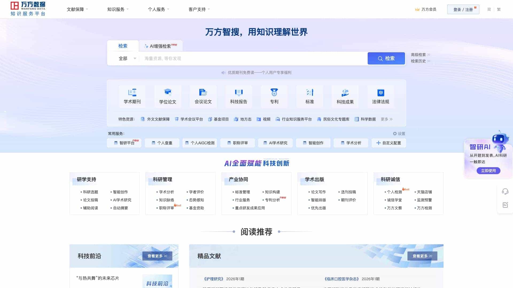Open the 法律法规 law icon
The width and height of the screenshot is (513, 288).
coord(381,93)
